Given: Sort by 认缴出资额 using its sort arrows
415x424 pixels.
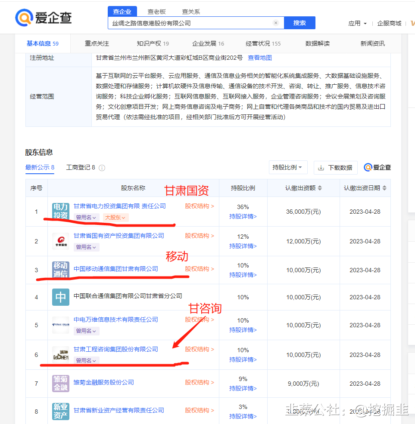Looking at the screenshot, I should [x=320, y=188].
